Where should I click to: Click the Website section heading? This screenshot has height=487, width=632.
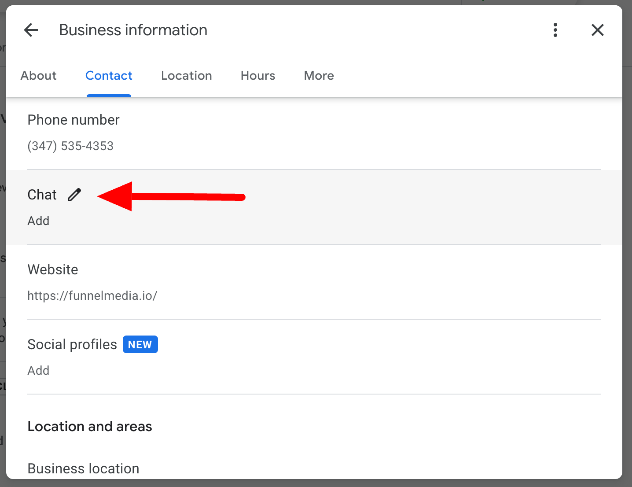pos(53,269)
